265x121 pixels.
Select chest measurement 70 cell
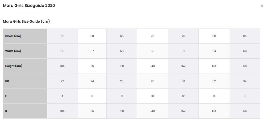[152, 36]
